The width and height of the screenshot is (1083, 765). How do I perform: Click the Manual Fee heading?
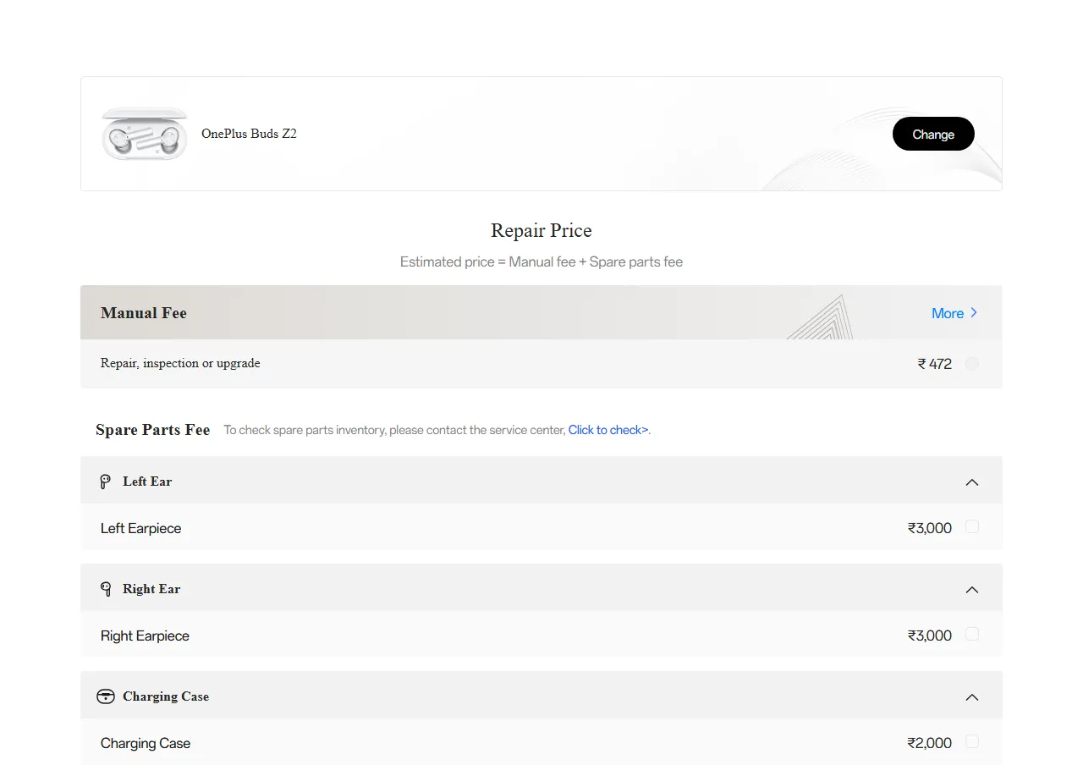click(x=144, y=313)
